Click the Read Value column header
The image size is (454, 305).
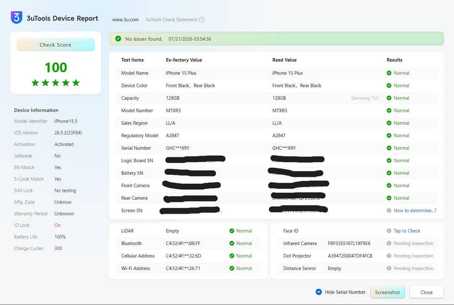point(284,60)
